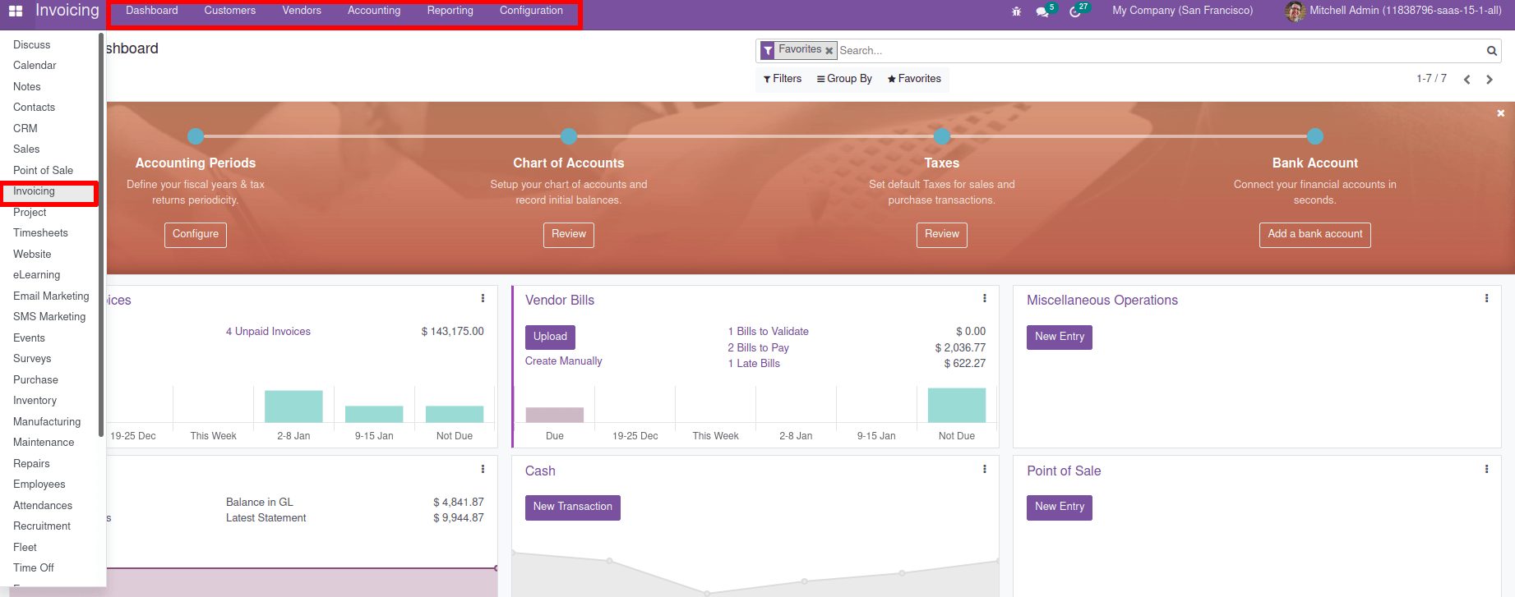Viewport: 1515px width, 597px height.
Task: Click the debug bug icon in top bar
Action: [x=1017, y=11]
